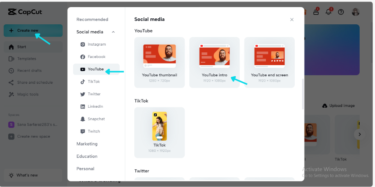
Task: Click the next arrow on the carousel
Action: pyautogui.click(x=360, y=135)
